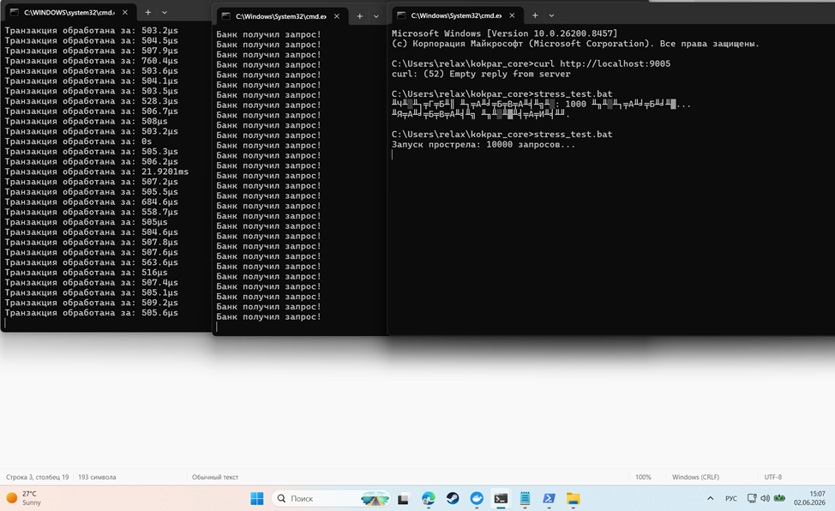Screen dimensions: 835x511
Task: Open network status tray icon
Action: coord(751,498)
